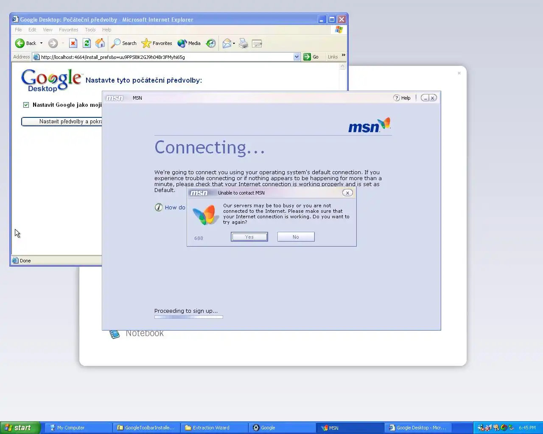543x434 pixels.
Task: Open Search pane in Internet Explorer
Action: pyautogui.click(x=124, y=43)
